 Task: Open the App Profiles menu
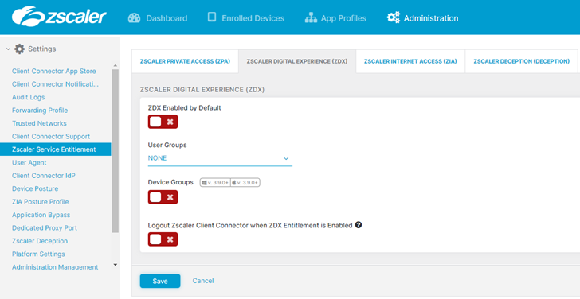point(335,18)
